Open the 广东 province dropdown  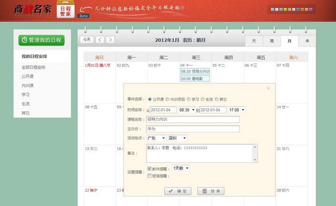click(x=156, y=138)
